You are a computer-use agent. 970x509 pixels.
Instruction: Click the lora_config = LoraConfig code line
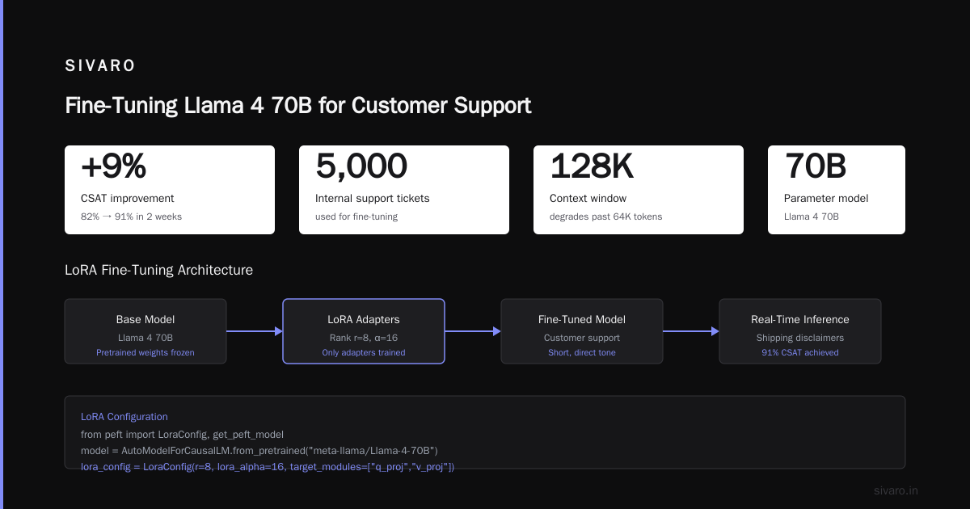[x=268, y=466]
